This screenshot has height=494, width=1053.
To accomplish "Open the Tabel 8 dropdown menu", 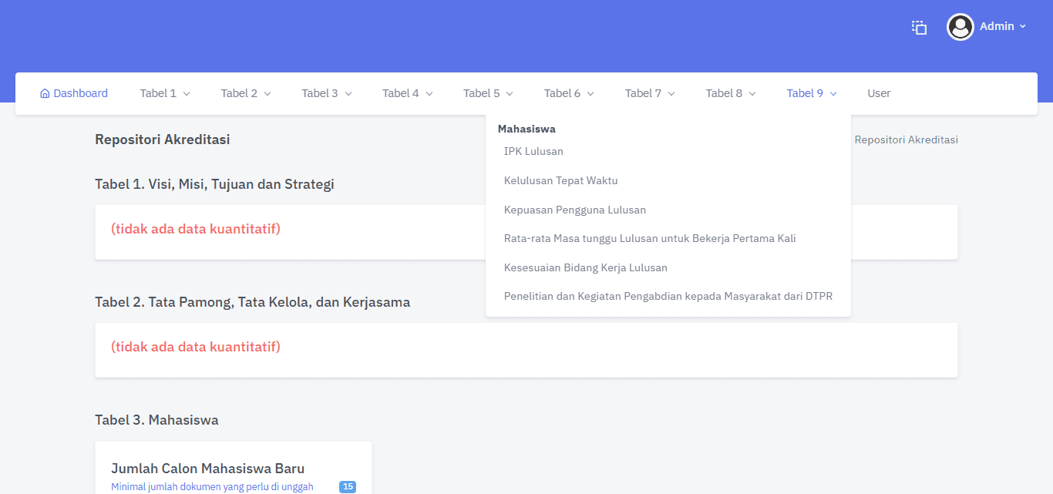I will point(732,93).
